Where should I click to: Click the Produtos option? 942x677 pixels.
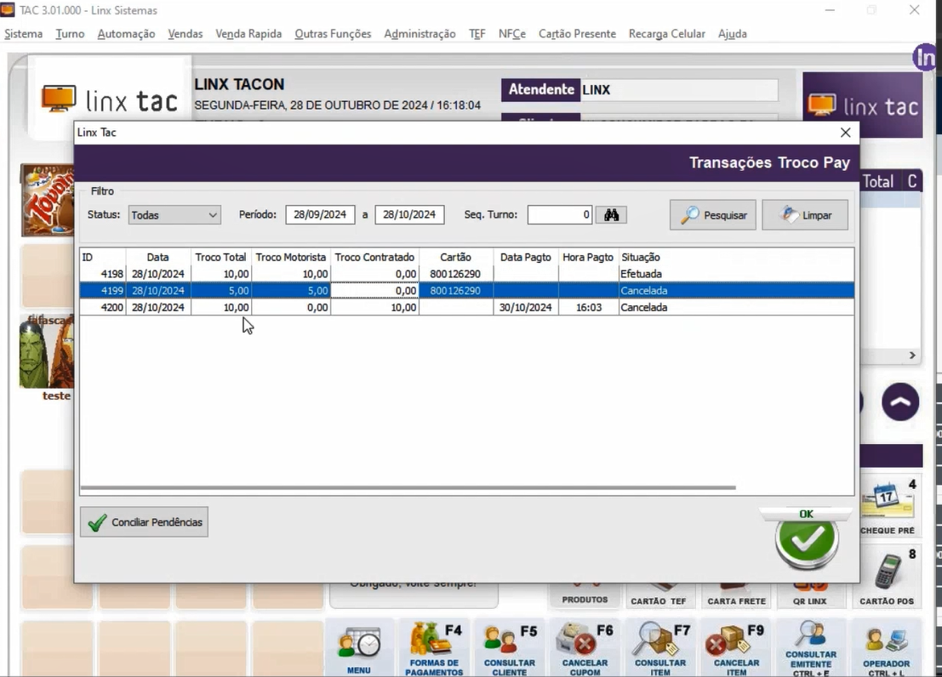click(x=585, y=595)
